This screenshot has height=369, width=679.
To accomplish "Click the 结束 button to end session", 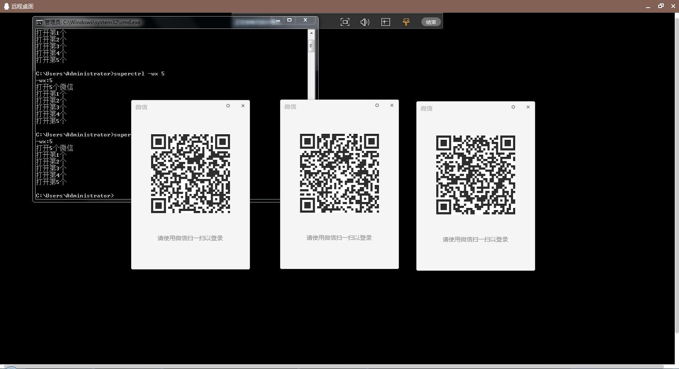I will point(431,22).
